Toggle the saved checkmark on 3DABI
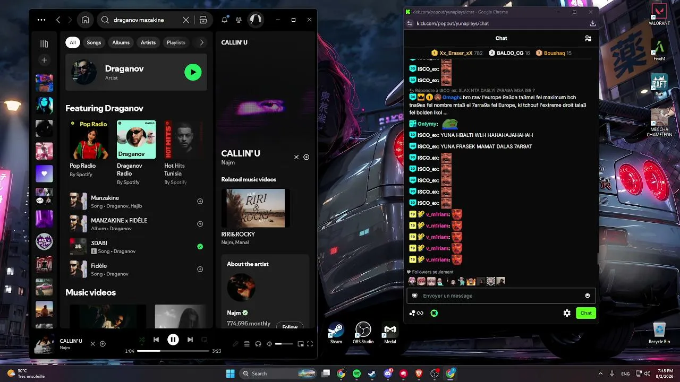The image size is (680, 382). pyautogui.click(x=200, y=247)
